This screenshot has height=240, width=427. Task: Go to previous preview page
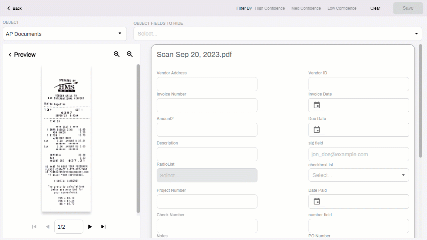pos(48,227)
